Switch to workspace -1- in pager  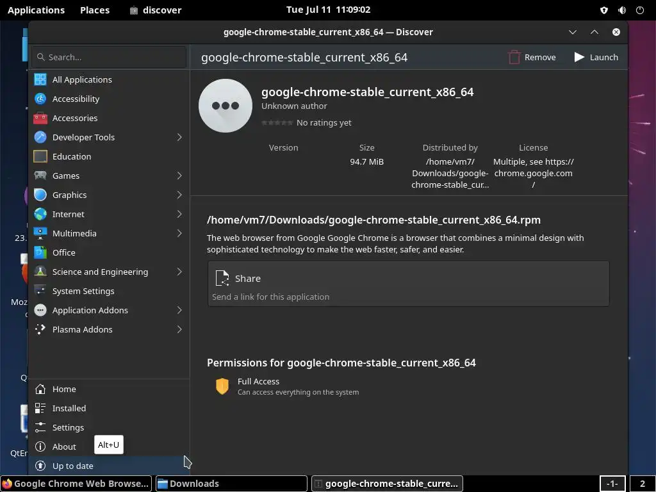tap(612, 484)
